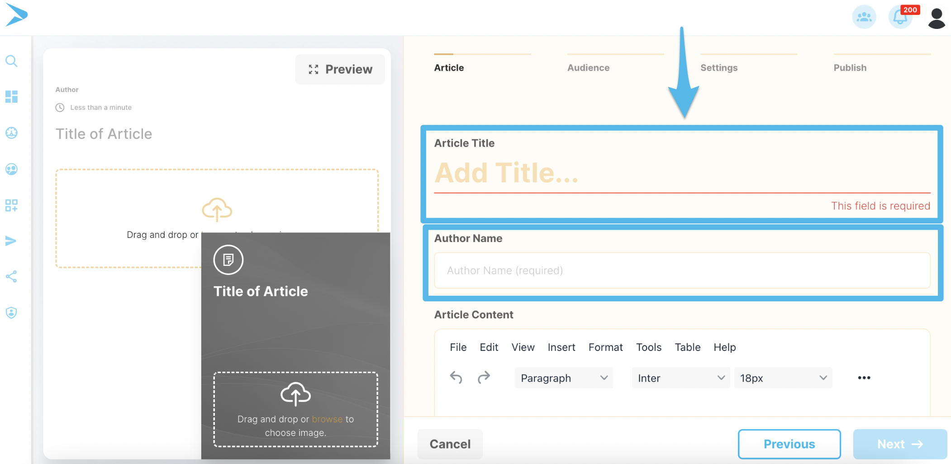Click the user profile avatar icon
This screenshot has width=951, height=464.
[x=936, y=18]
